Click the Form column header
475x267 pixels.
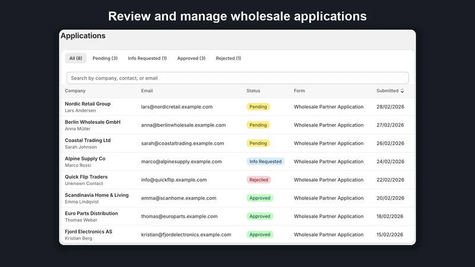point(299,91)
